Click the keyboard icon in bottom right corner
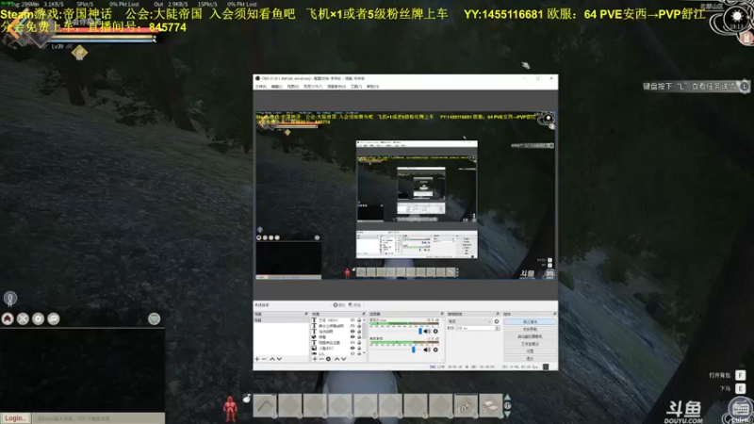The width and height of the screenshot is (754, 424). (741, 409)
